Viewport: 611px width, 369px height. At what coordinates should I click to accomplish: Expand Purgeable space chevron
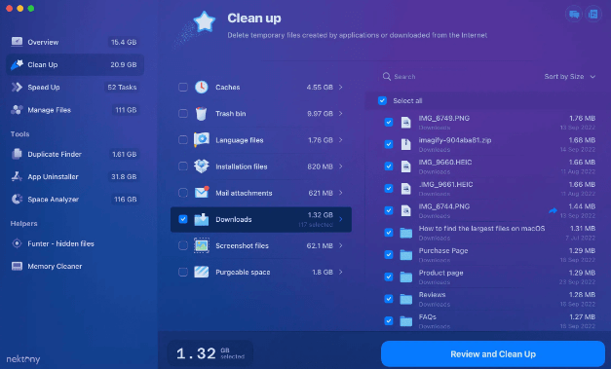(x=340, y=272)
